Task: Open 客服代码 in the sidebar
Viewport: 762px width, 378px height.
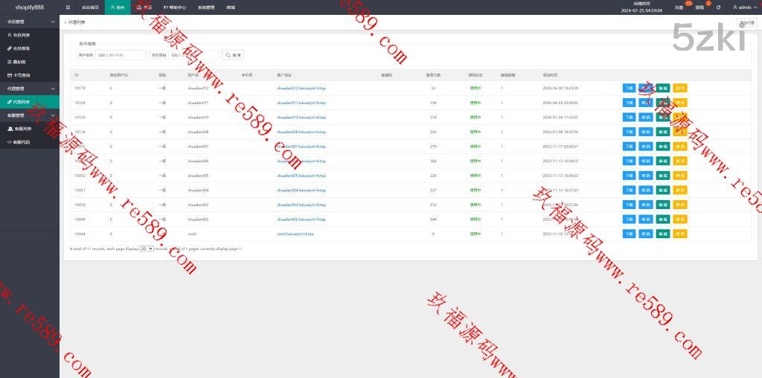Action: pos(22,141)
